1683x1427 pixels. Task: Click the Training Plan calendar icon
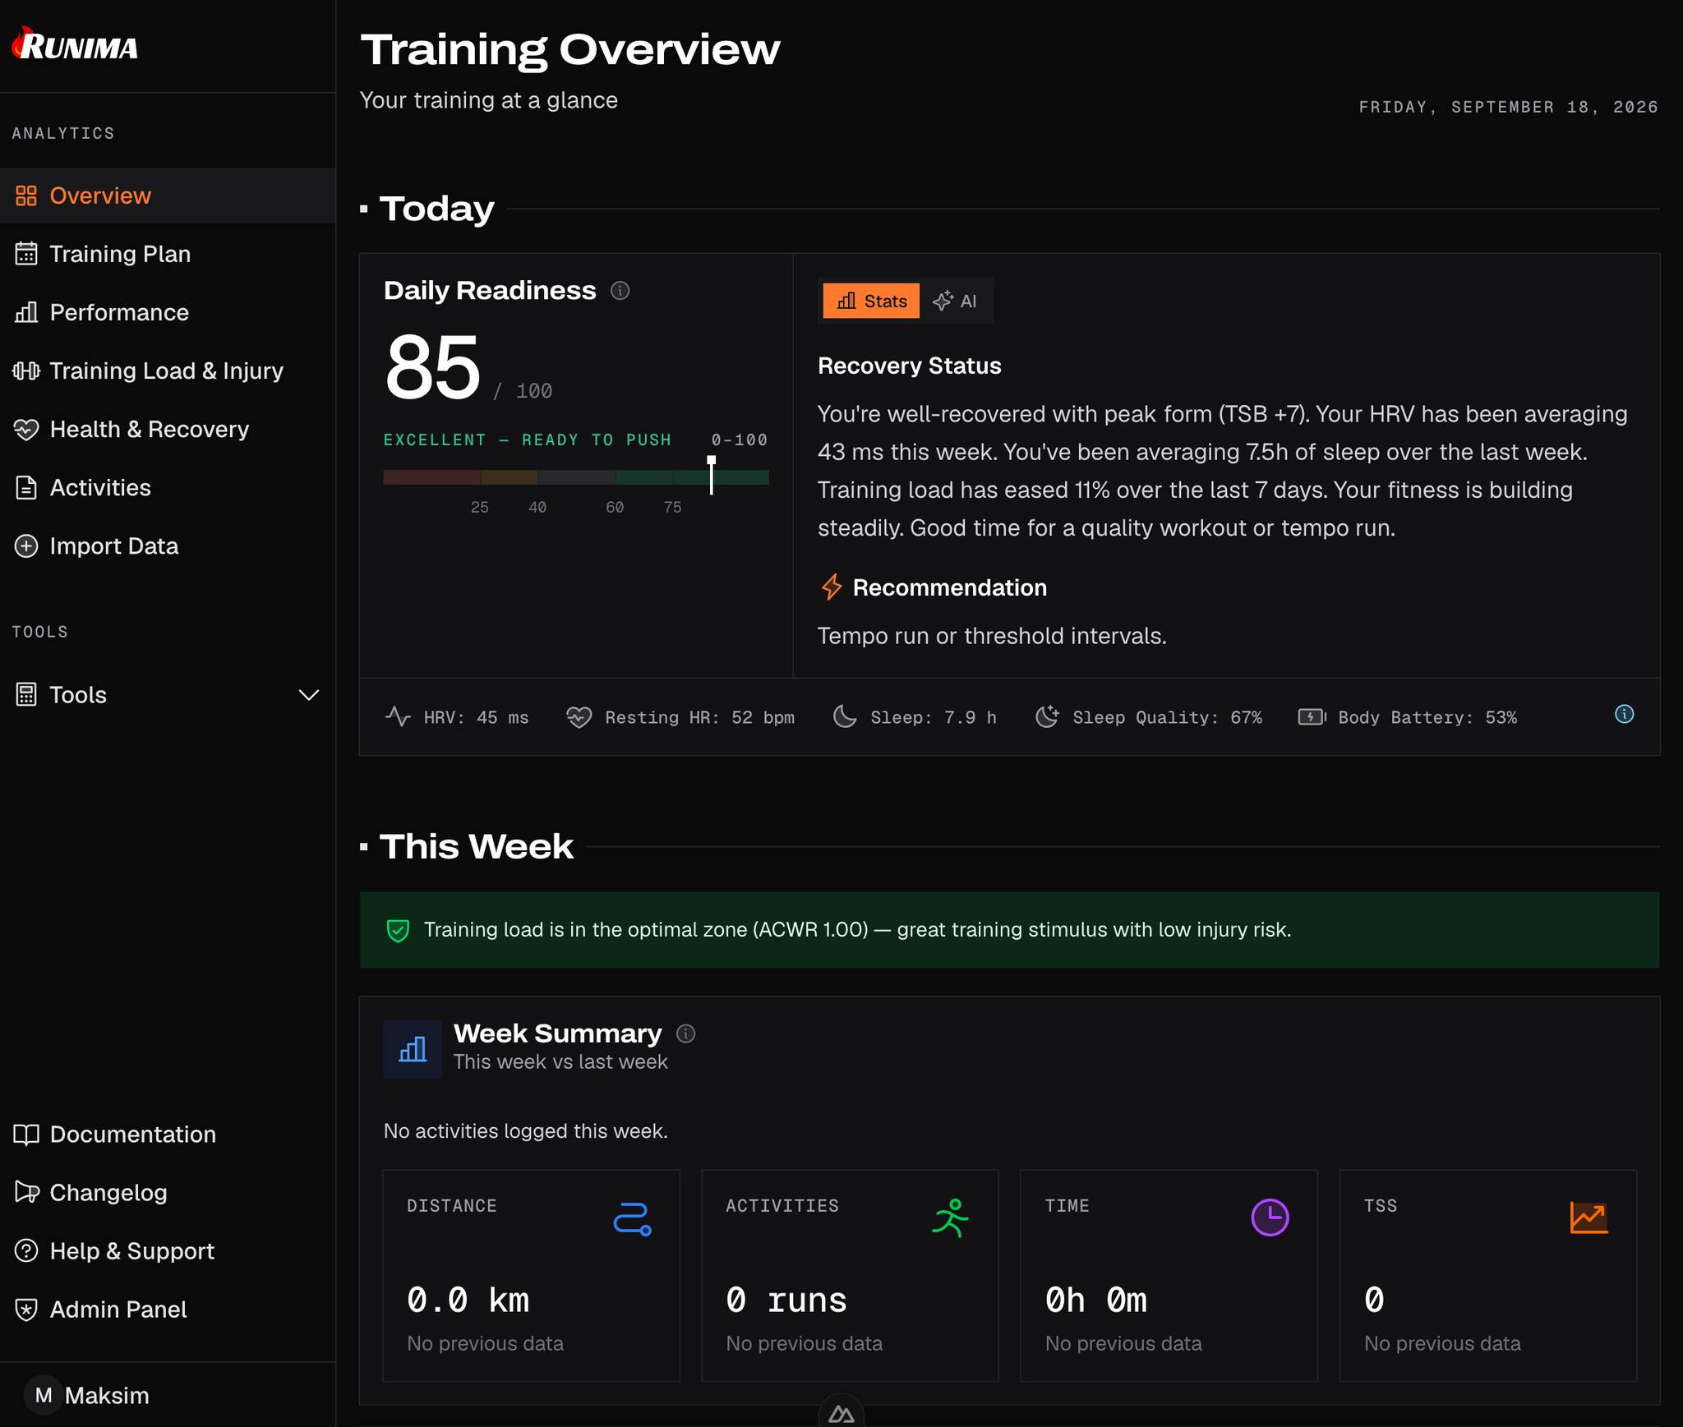pos(26,254)
